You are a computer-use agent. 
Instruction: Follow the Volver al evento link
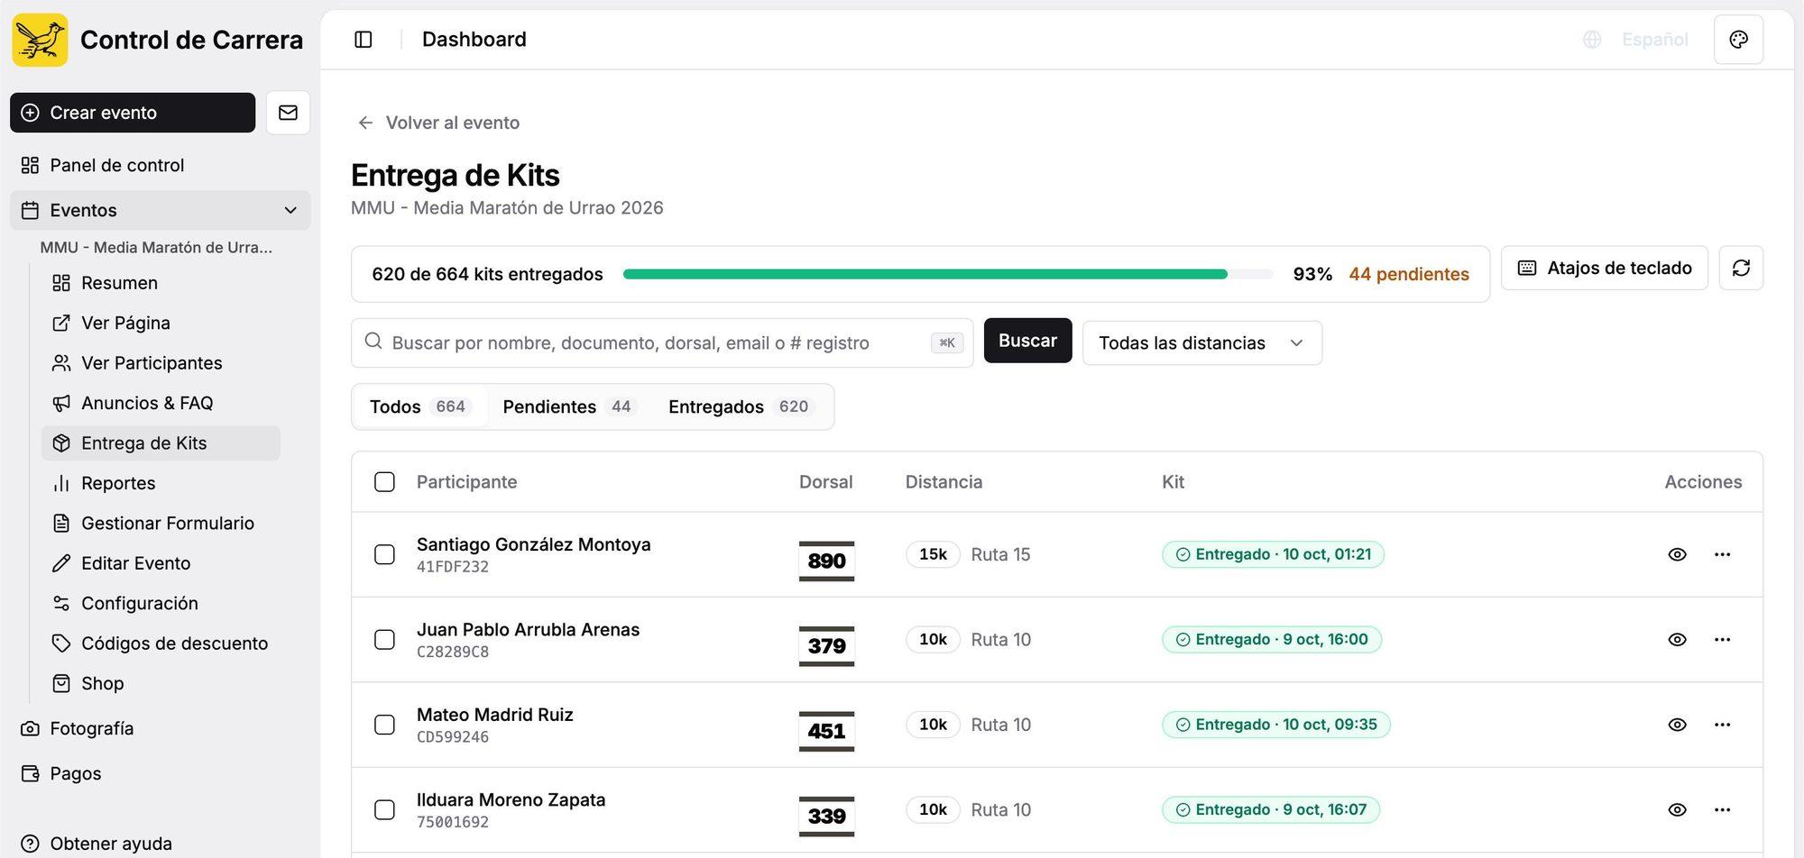439,123
